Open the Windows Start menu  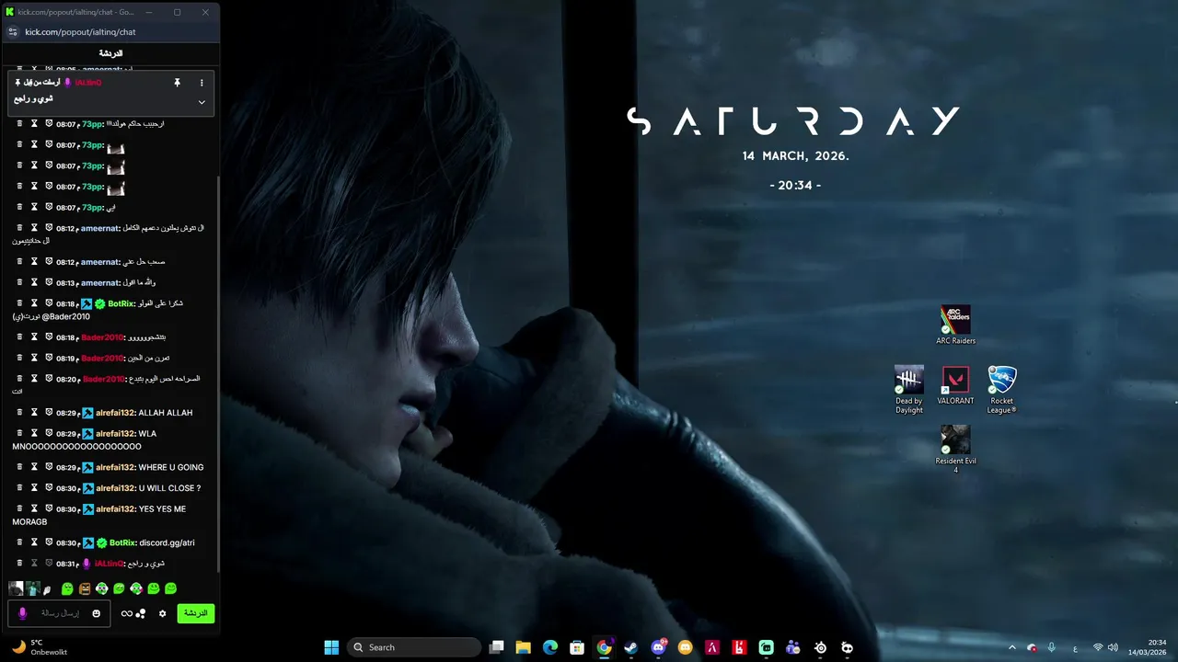click(x=331, y=647)
